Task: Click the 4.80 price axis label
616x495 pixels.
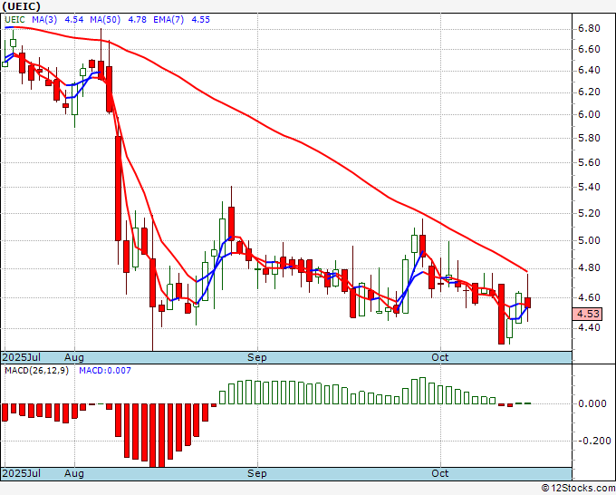Action: pos(589,268)
